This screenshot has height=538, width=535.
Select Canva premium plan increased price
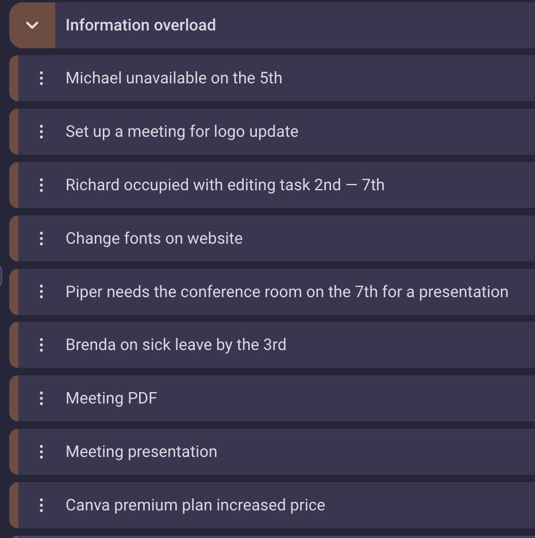click(195, 505)
